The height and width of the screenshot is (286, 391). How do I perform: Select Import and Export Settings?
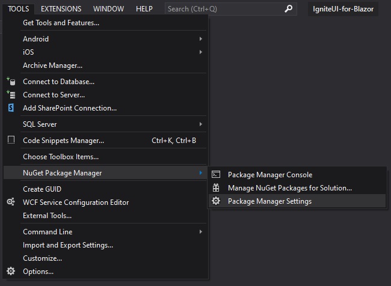[67, 245]
